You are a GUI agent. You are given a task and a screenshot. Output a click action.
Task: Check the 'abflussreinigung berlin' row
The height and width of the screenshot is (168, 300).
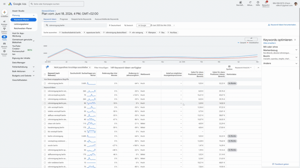coord(45,155)
